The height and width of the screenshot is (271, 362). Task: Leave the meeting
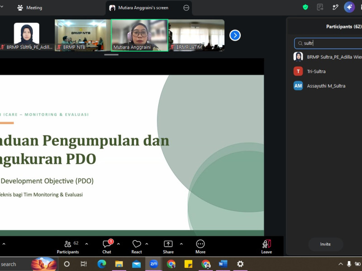(267, 247)
